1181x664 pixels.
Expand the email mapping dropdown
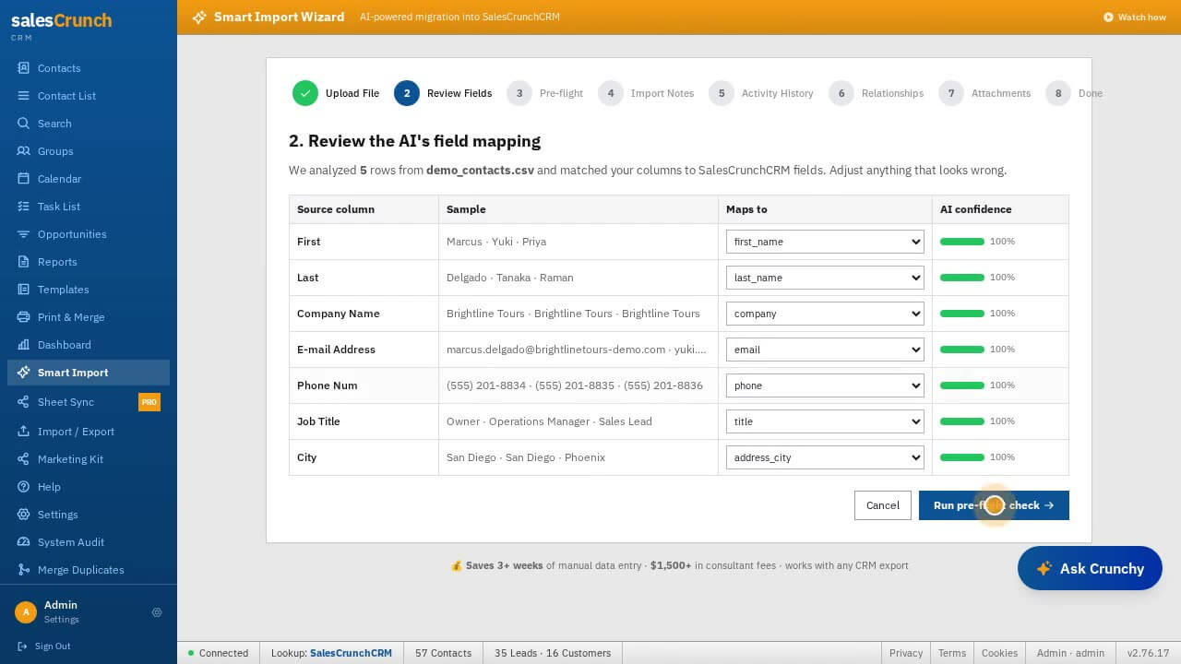[825, 350]
